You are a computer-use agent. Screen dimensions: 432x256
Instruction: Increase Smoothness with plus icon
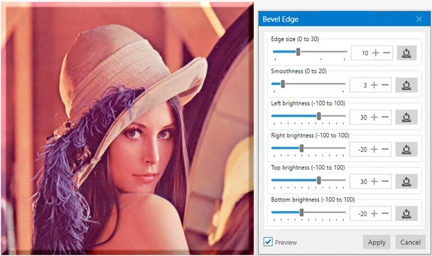(374, 85)
